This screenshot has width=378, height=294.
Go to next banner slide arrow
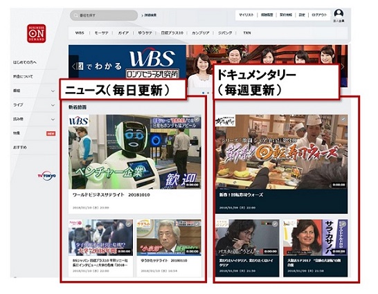pyautogui.click(x=343, y=66)
